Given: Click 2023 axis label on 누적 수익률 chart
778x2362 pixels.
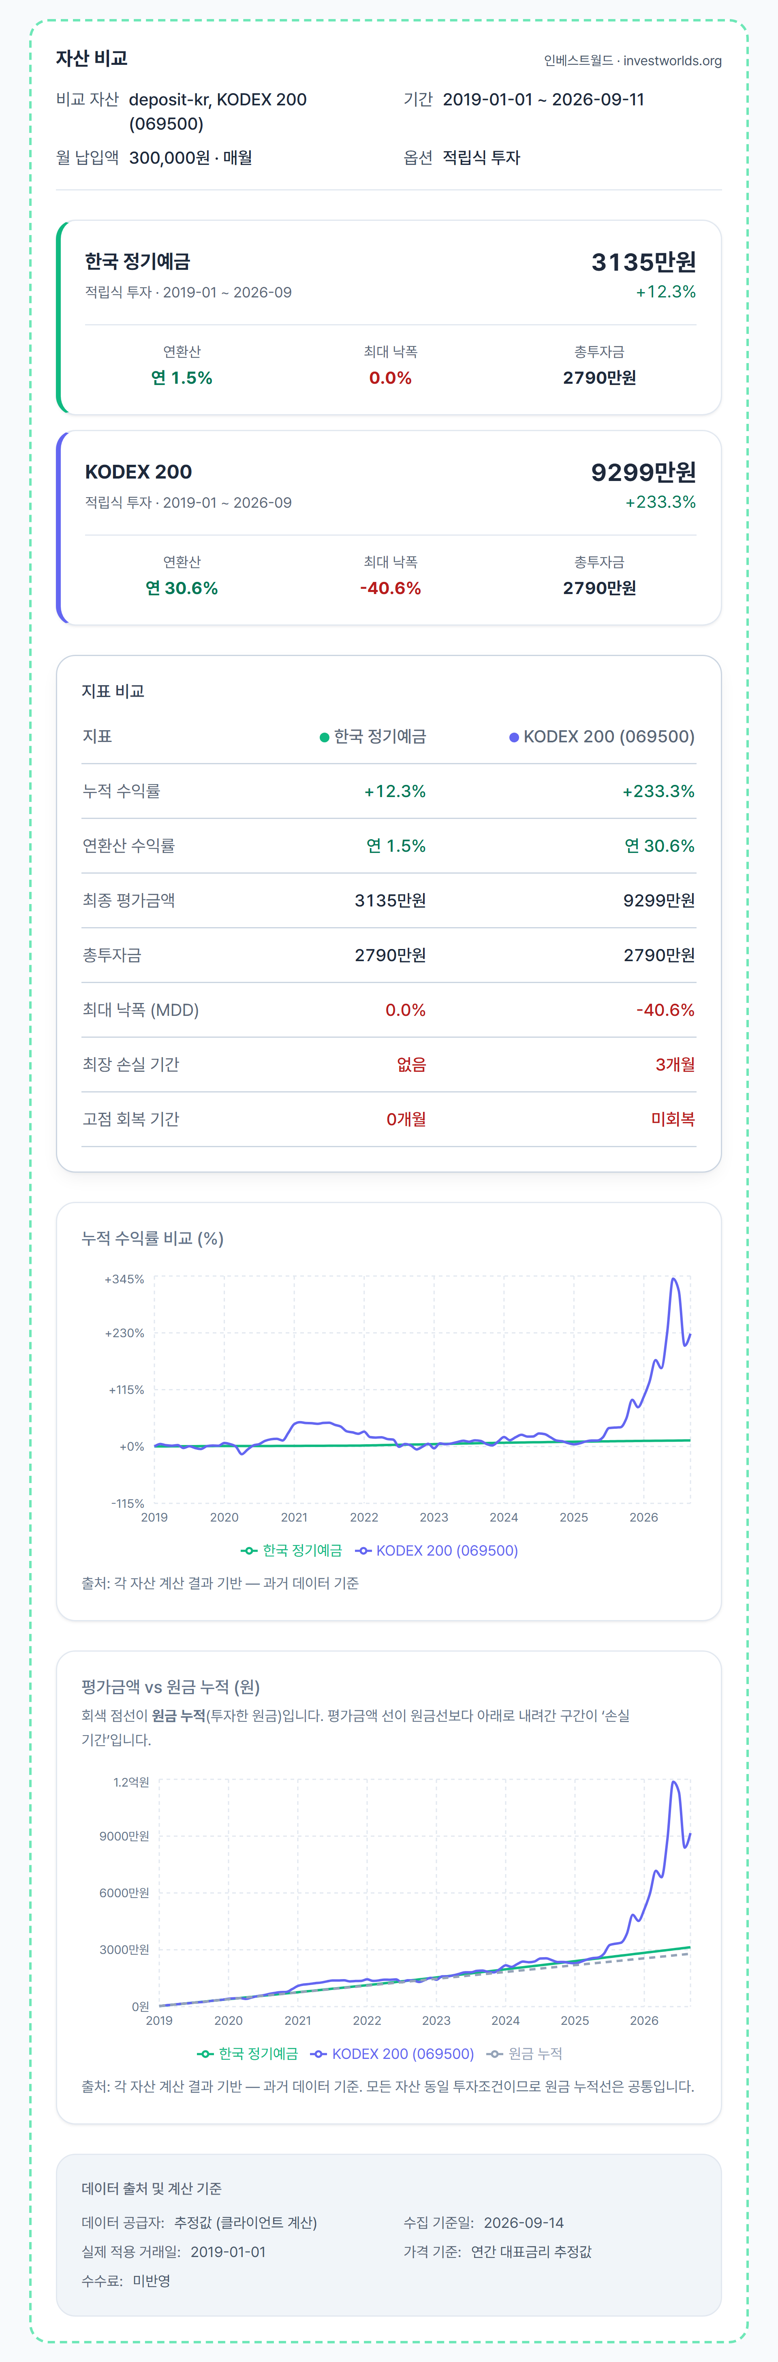Looking at the screenshot, I should pos(434,1518).
